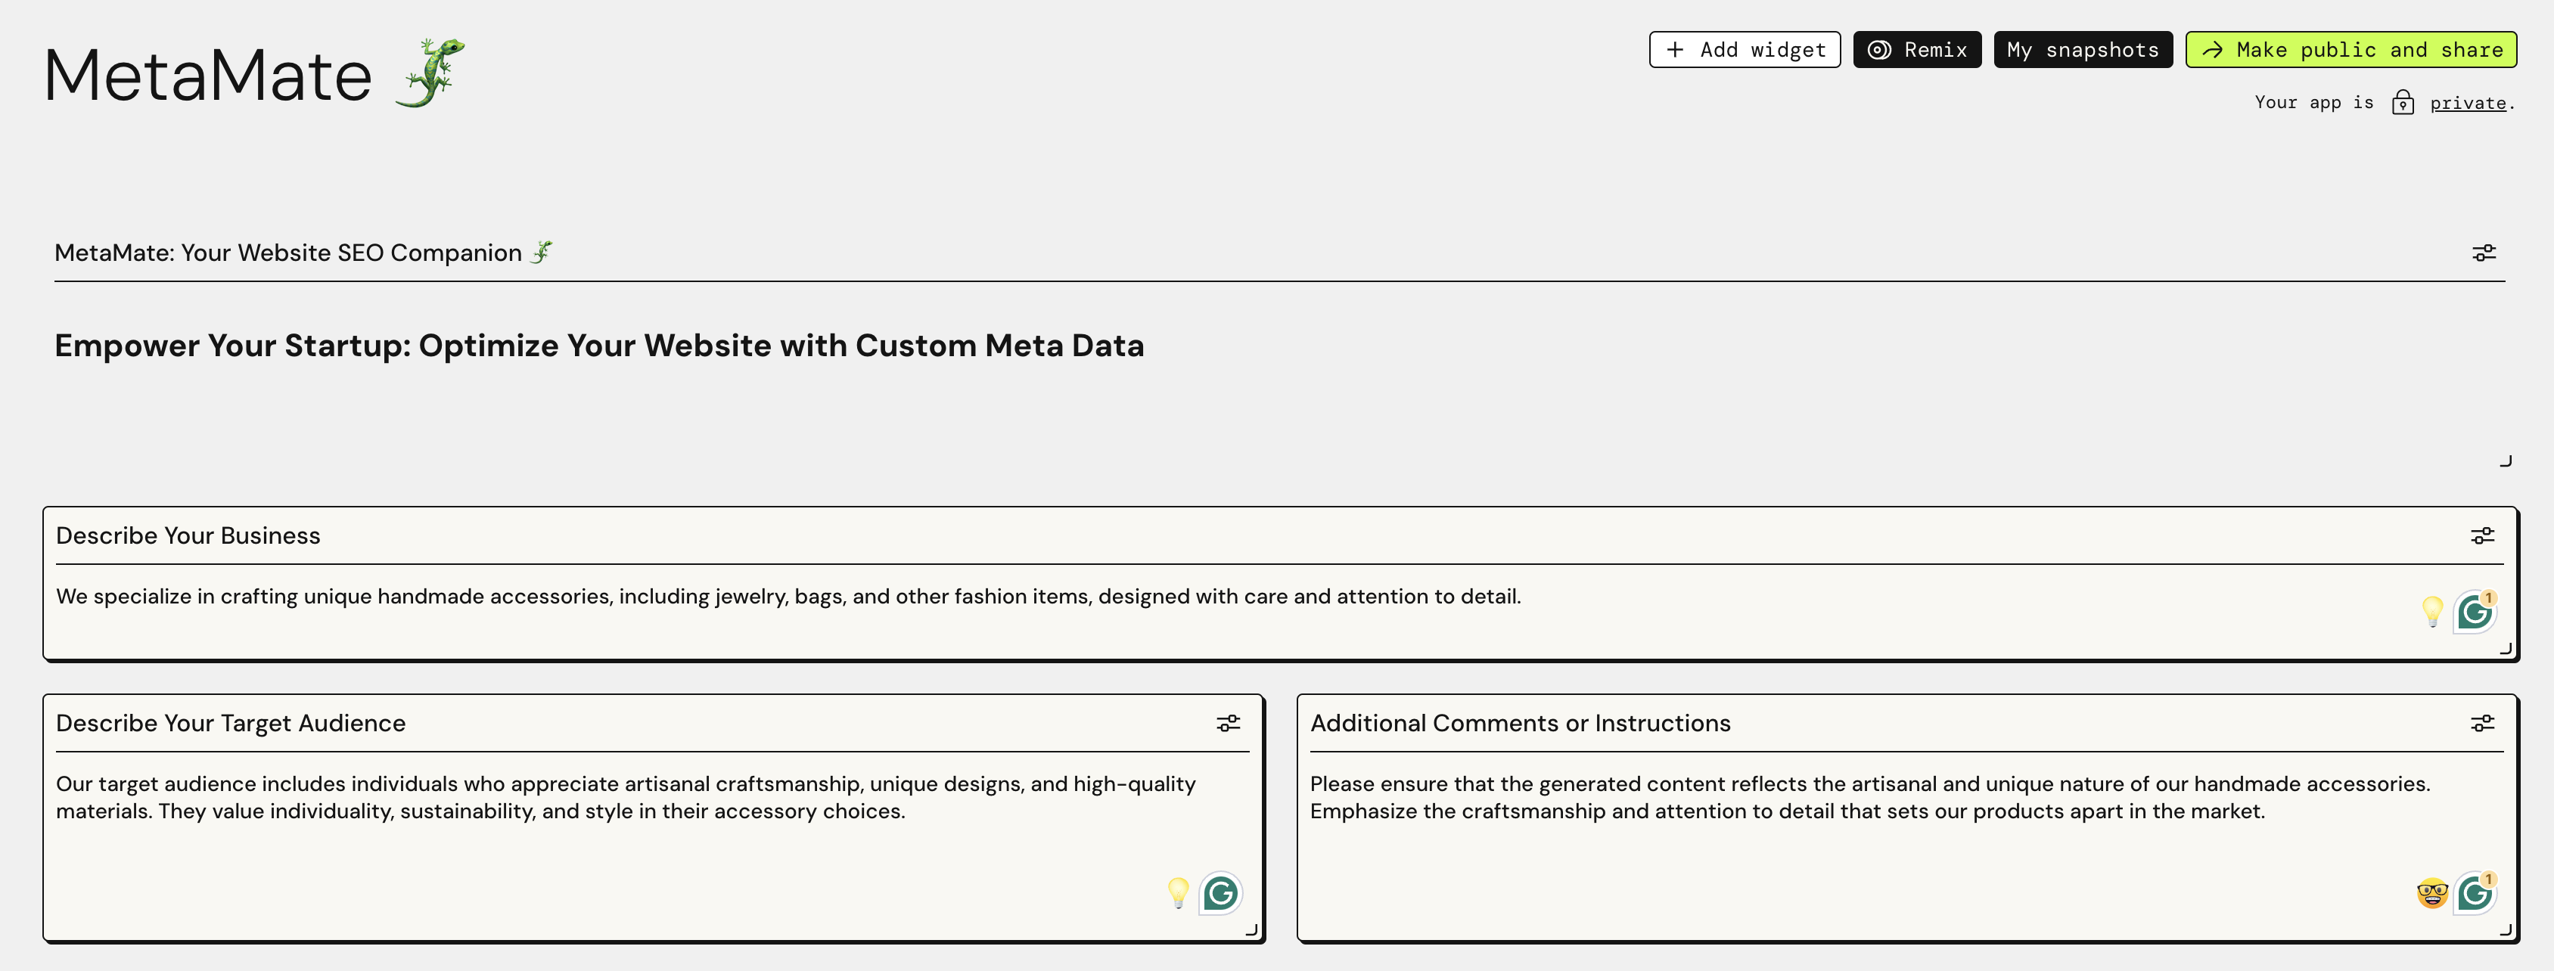The image size is (2554, 971).
Task: Click lightbulb icon in Target Audience widget
Action: 1177,892
